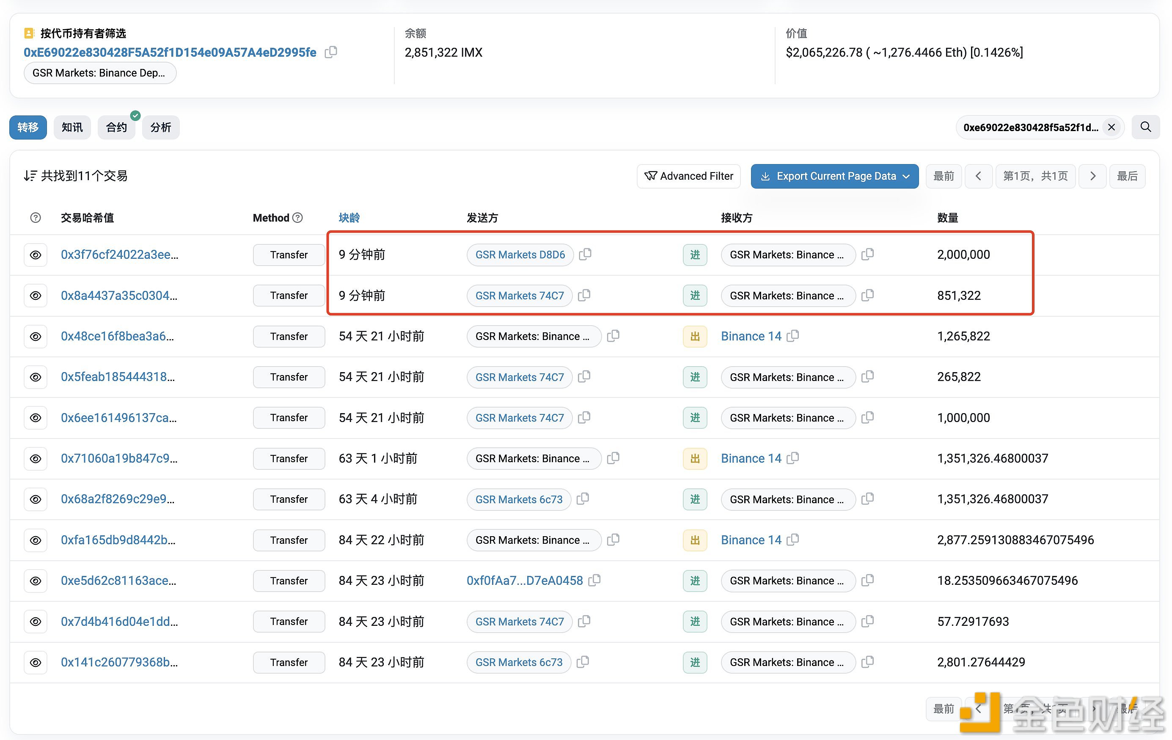Copy sender address GSR Markets D8D6
This screenshot has width=1172, height=740.
tap(585, 255)
